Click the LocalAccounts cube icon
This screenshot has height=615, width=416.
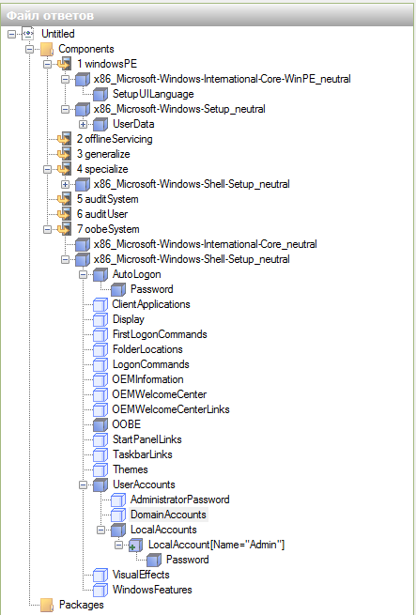coord(118,530)
